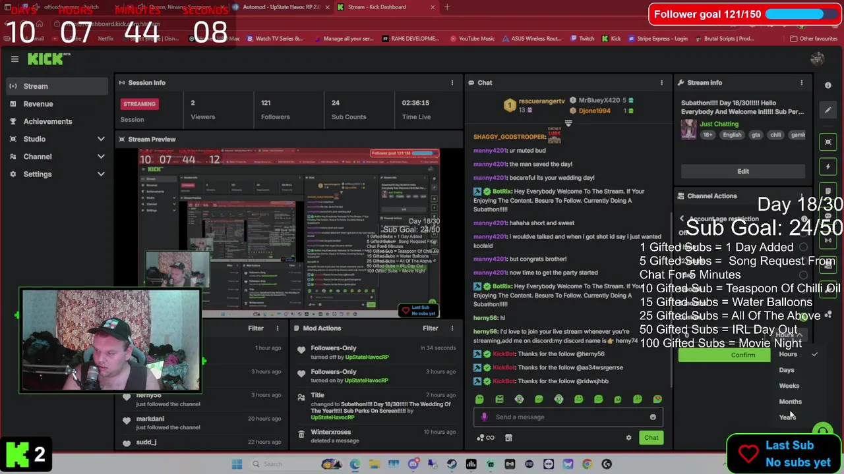Click the chill stream tag
844x474 pixels.
[775, 135]
